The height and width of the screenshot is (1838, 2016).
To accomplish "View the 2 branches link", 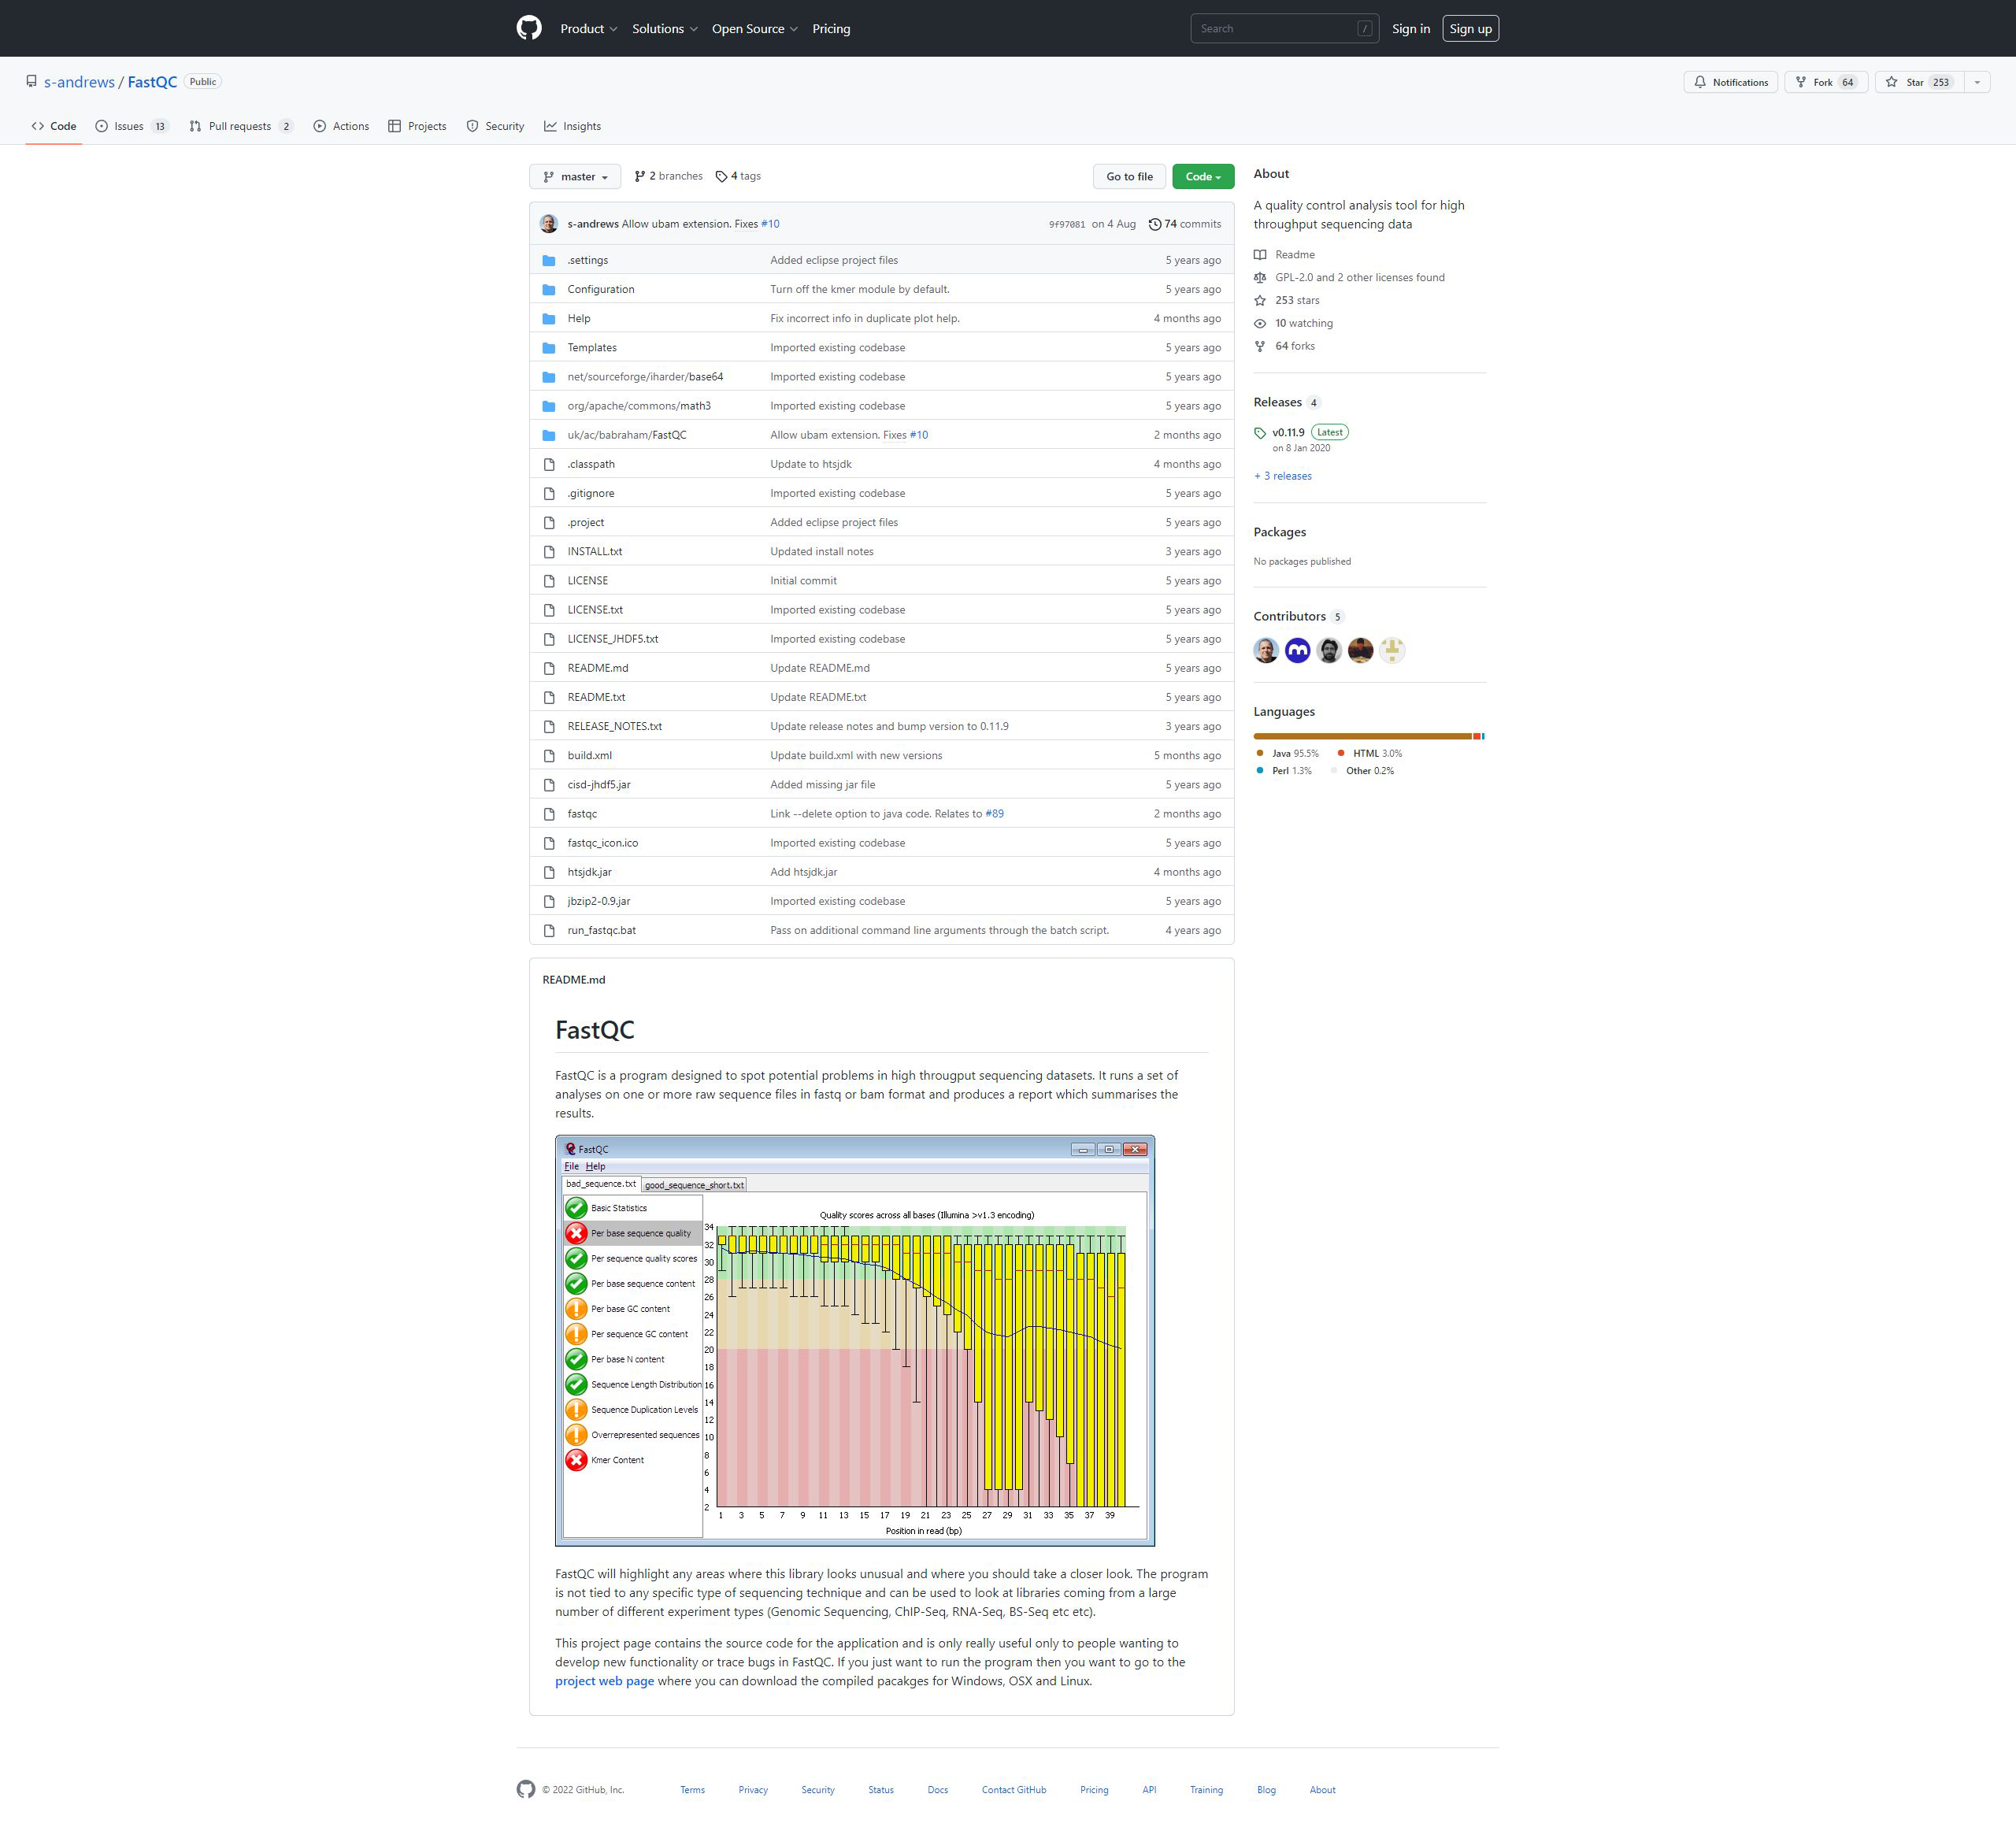I will pos(668,176).
